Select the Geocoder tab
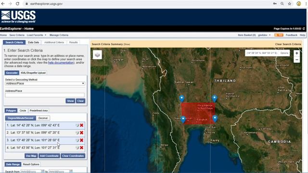 click(12, 73)
